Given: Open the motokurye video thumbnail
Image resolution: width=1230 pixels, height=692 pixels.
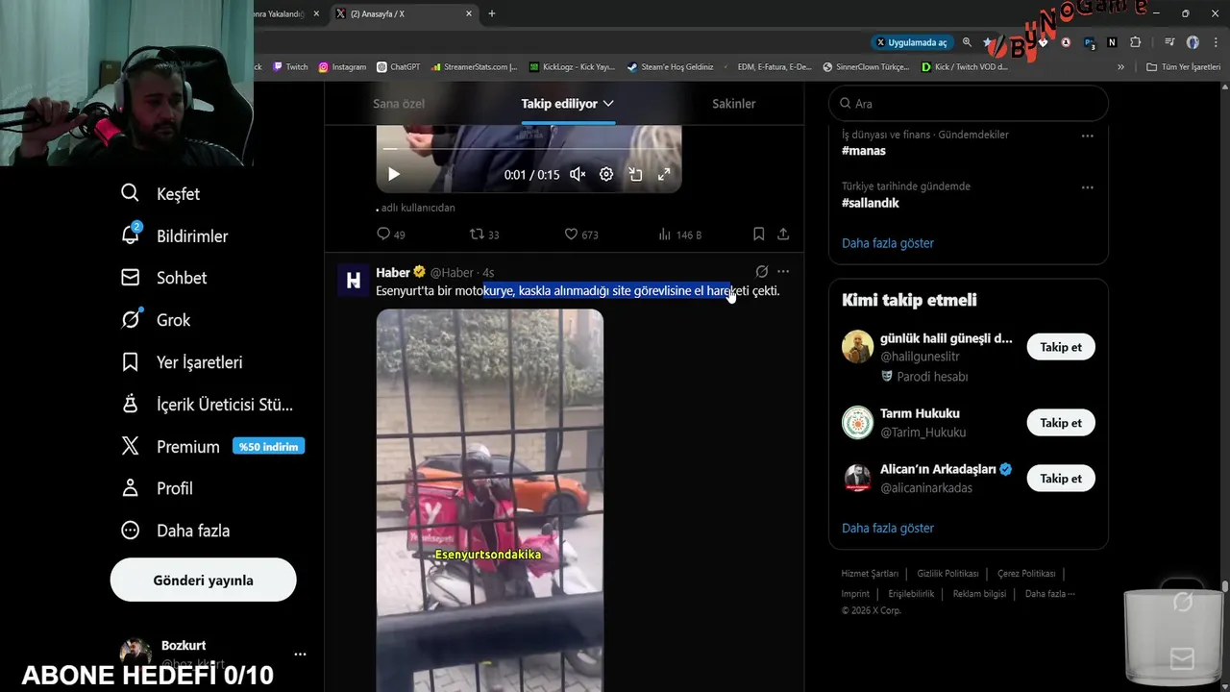Looking at the screenshot, I should 490,500.
